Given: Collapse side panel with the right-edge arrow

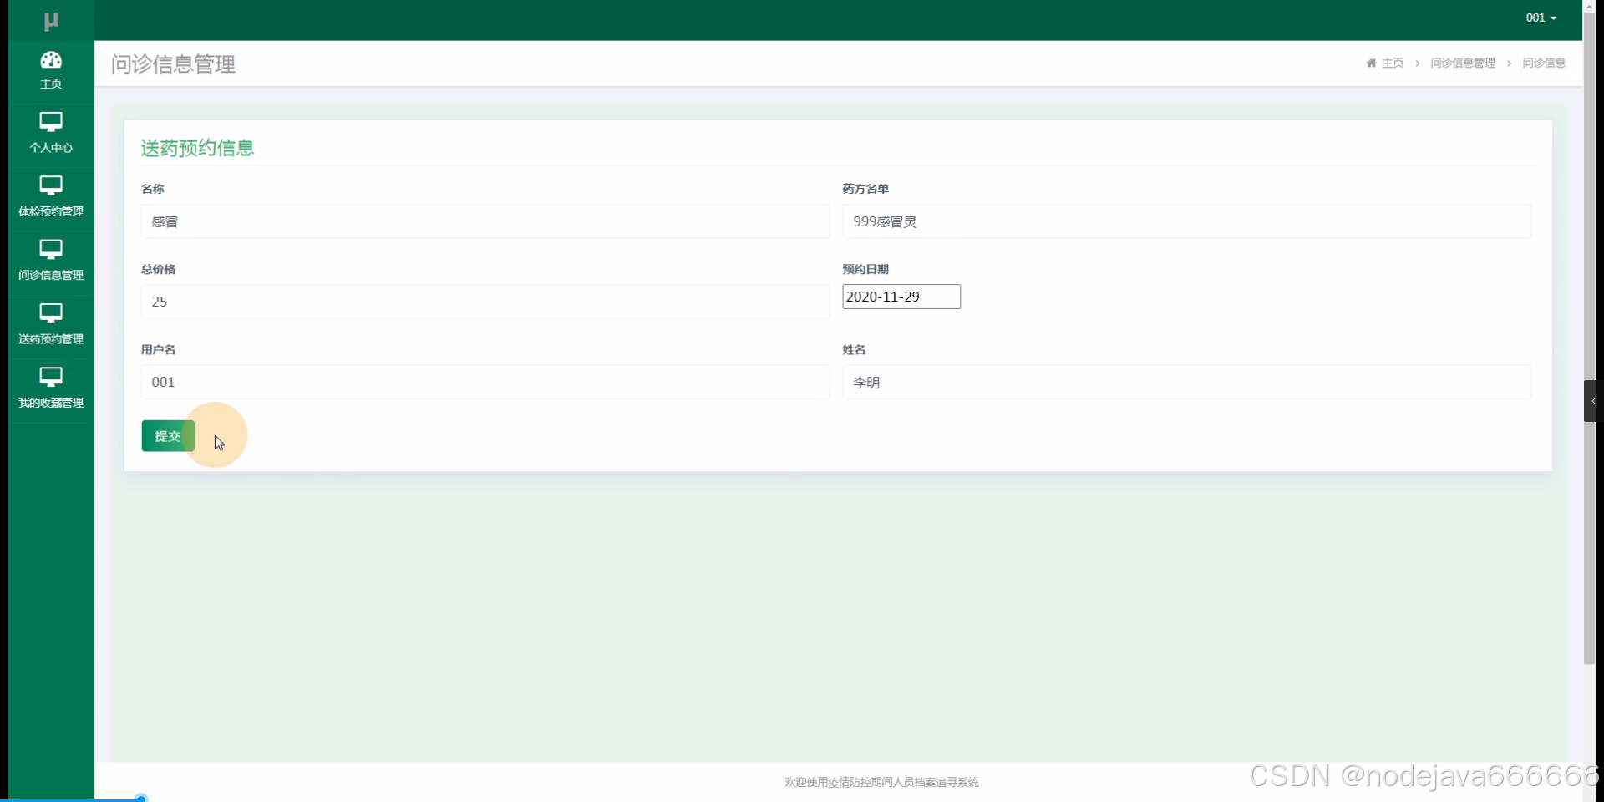Looking at the screenshot, I should (1592, 401).
